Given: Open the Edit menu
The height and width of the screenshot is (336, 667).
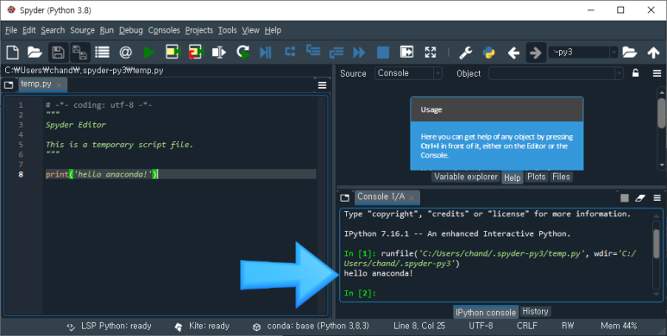Looking at the screenshot, I should pyautogui.click(x=29, y=30).
